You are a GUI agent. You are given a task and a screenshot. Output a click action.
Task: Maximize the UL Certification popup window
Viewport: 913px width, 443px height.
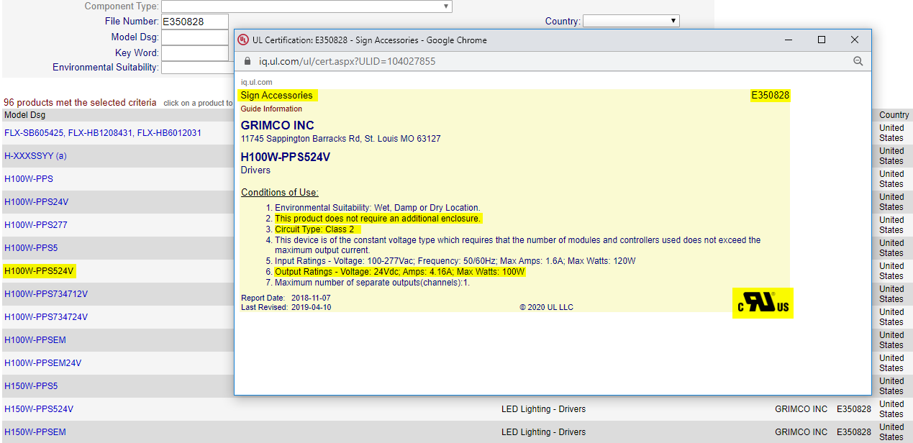pos(822,40)
